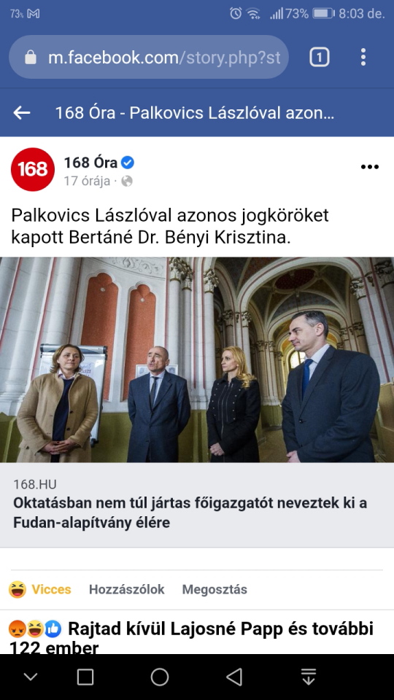Tap the Android home circle button
Screen dimensions: 394x700
160,677
